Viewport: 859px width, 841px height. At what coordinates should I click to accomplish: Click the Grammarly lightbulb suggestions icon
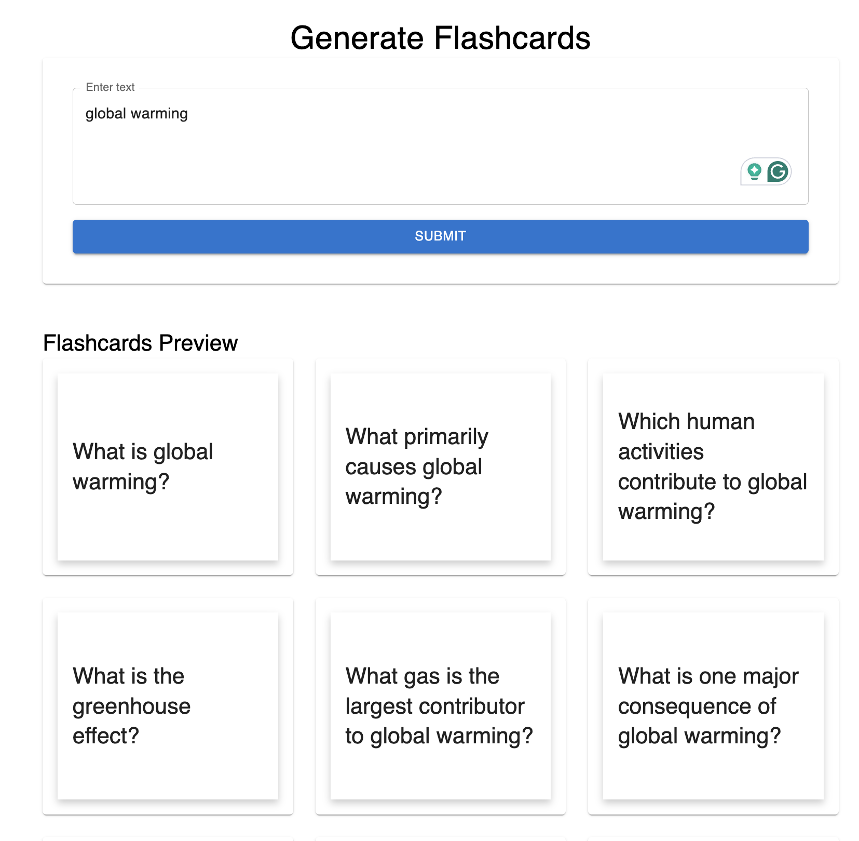[754, 171]
